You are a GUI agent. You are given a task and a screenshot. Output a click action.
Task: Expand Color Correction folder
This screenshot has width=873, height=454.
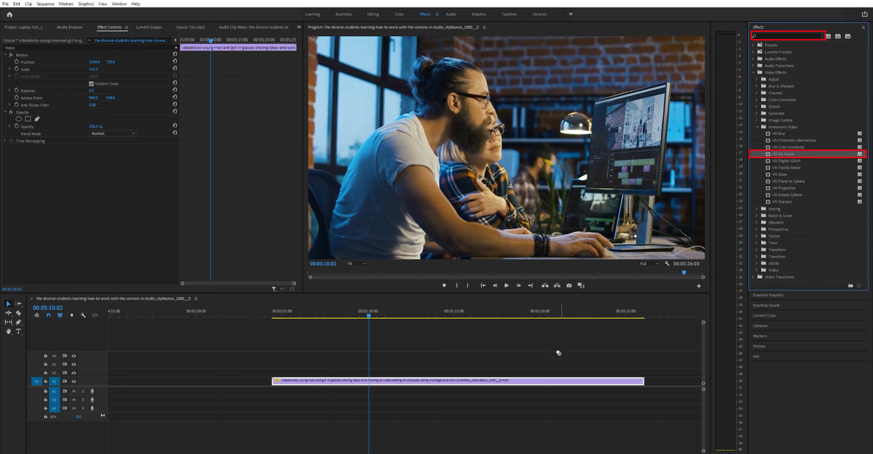(756, 100)
